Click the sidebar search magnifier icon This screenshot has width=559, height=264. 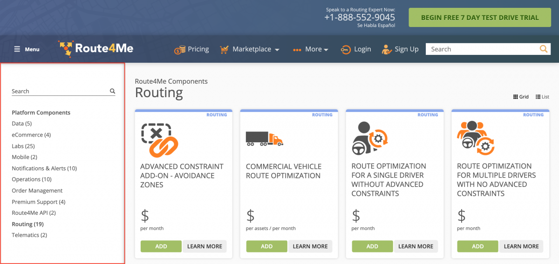(x=112, y=91)
